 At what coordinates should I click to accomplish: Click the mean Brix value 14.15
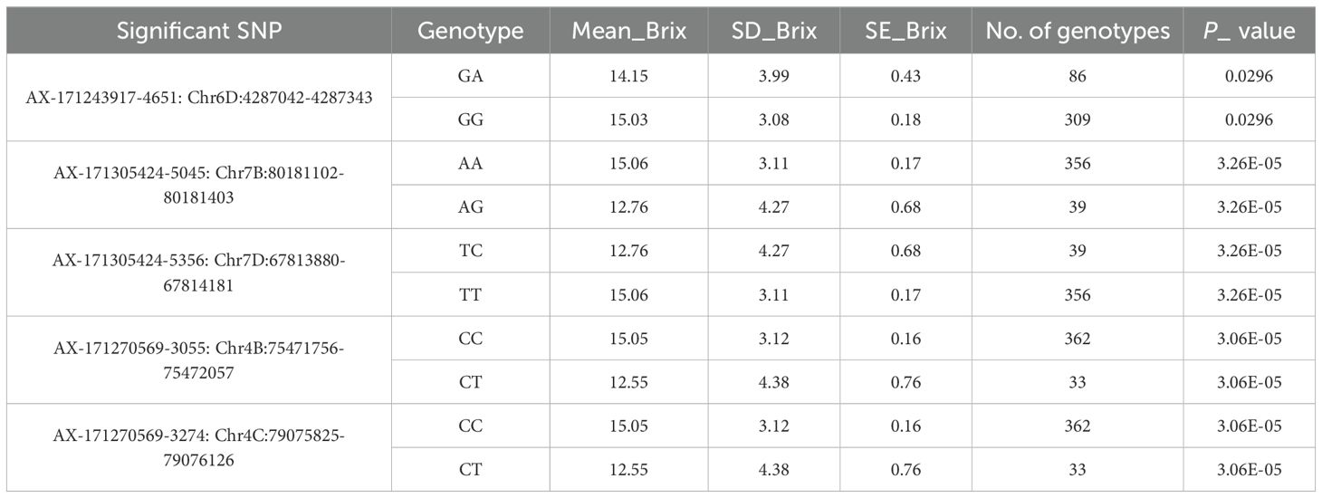627,76
